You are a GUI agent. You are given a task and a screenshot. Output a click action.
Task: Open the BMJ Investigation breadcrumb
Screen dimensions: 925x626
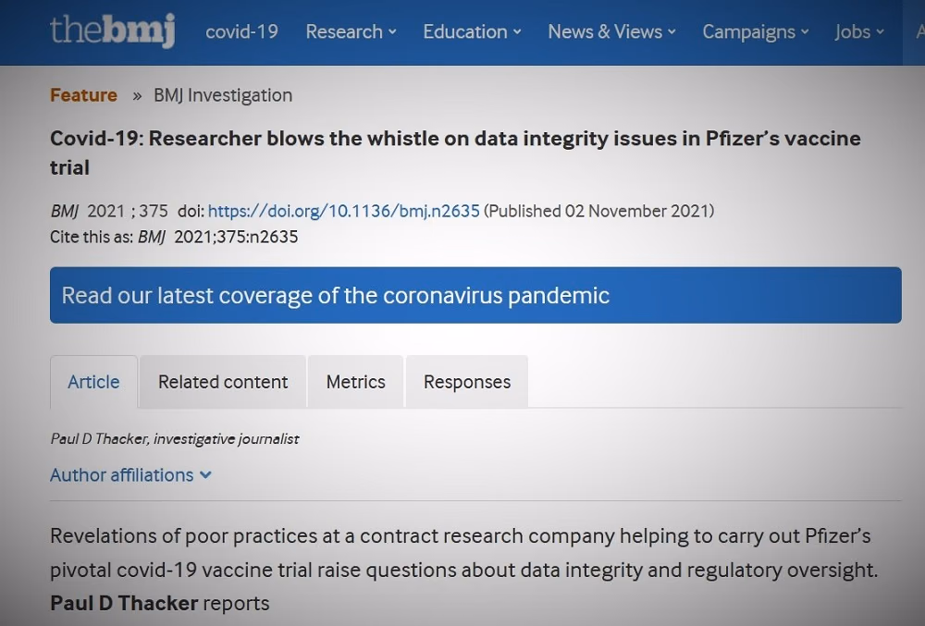point(223,95)
